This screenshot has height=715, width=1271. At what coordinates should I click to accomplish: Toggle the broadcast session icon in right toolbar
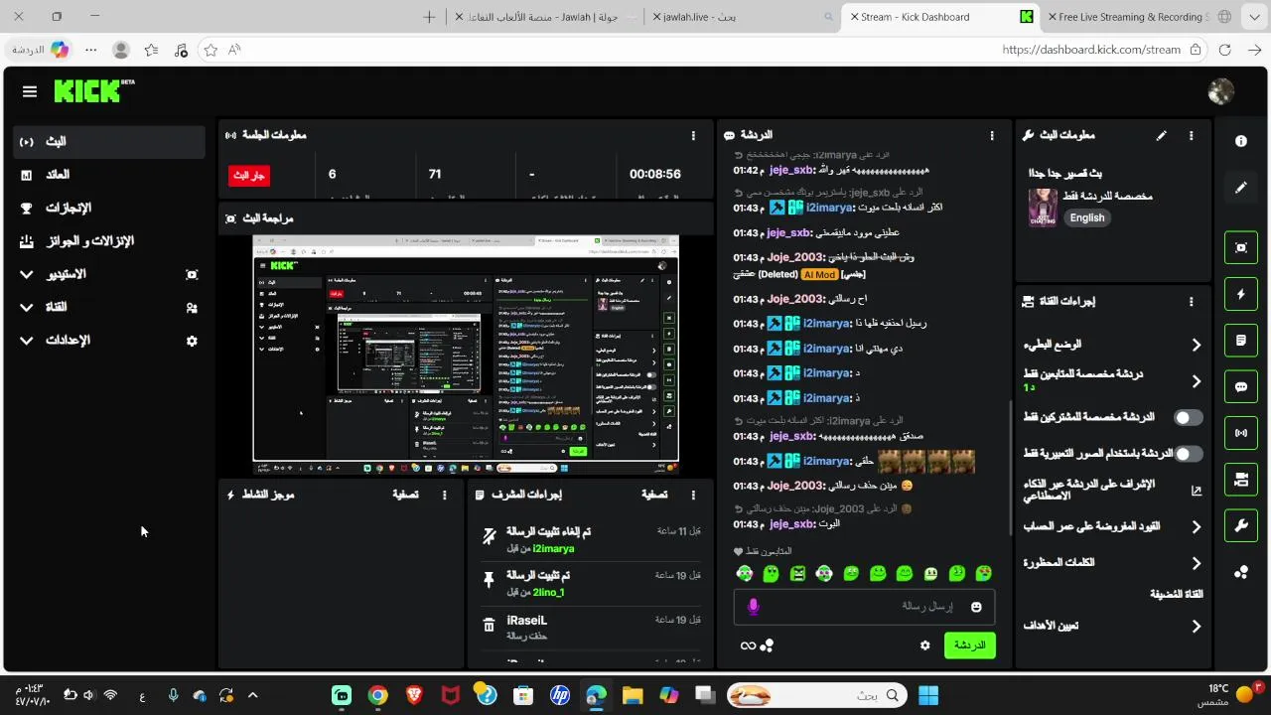pos(1241,433)
